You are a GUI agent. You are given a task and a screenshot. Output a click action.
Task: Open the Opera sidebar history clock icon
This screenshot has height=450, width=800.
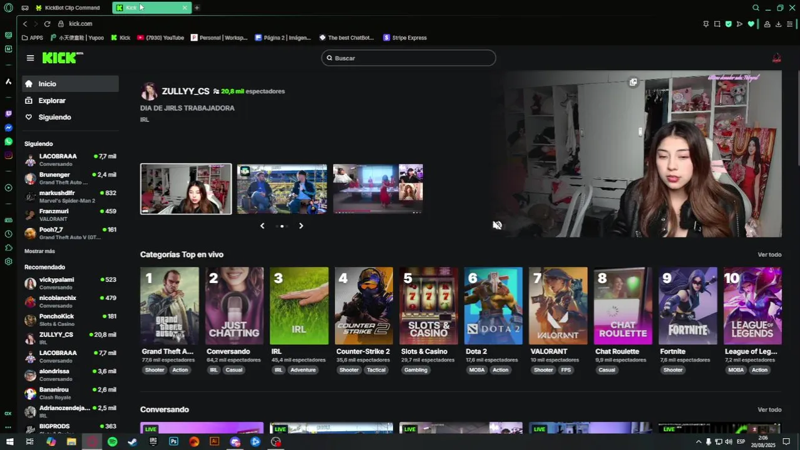tap(8, 234)
